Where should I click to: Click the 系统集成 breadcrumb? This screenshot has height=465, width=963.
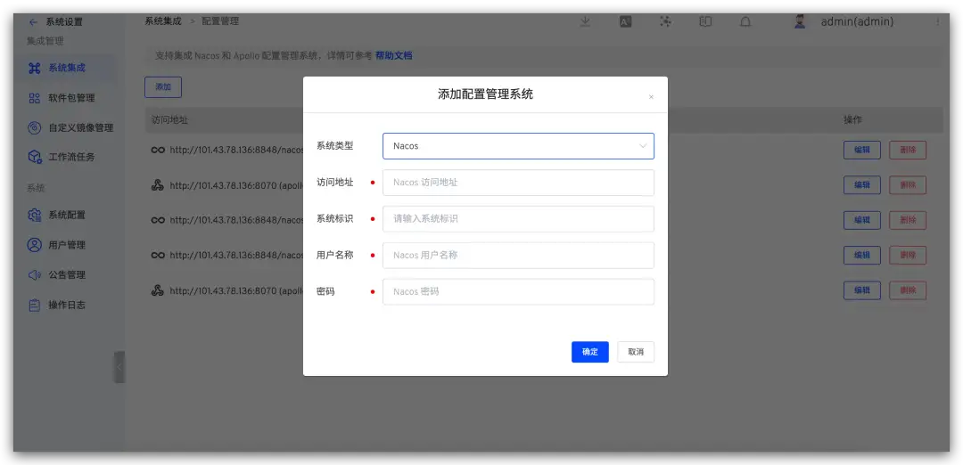point(163,21)
